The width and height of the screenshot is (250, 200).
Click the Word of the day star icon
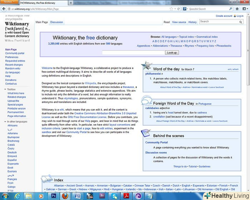[x=146, y=67]
